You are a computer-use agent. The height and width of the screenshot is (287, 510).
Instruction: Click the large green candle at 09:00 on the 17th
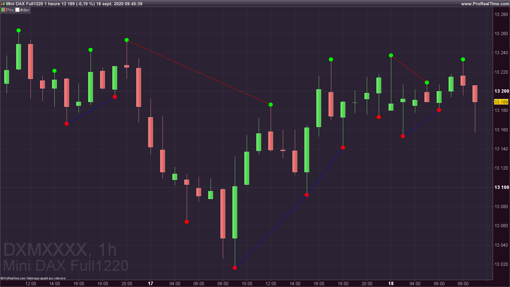(235, 213)
